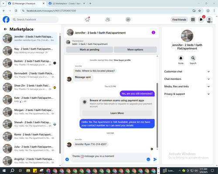218x174 pixels.
Task: Open the Windows Start menu
Action: pyautogui.click(x=4, y=171)
